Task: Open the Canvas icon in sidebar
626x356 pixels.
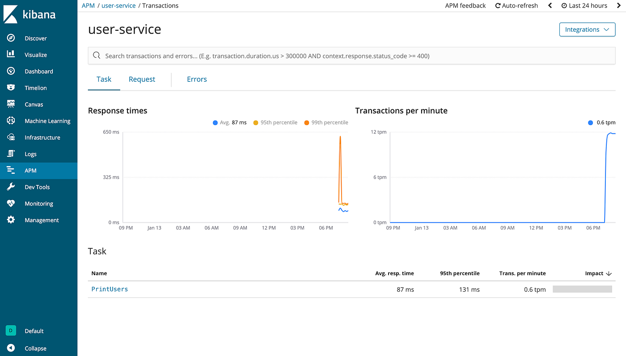Action: pos(11,105)
